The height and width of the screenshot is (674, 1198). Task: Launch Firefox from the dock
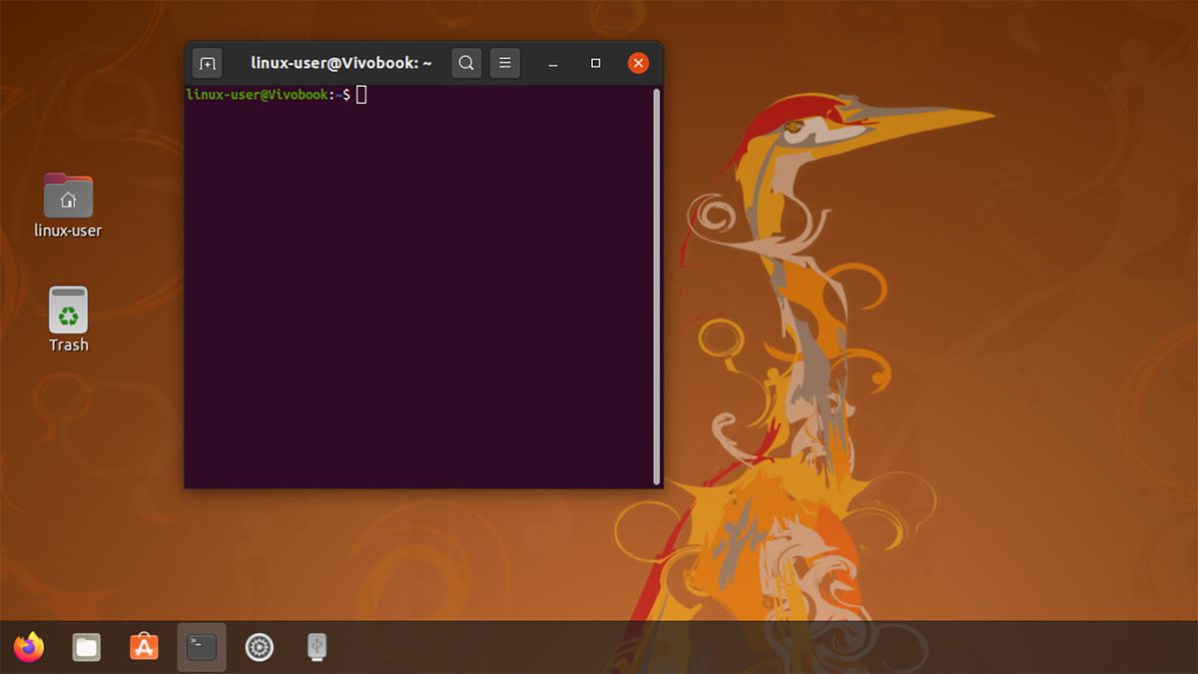[x=29, y=647]
